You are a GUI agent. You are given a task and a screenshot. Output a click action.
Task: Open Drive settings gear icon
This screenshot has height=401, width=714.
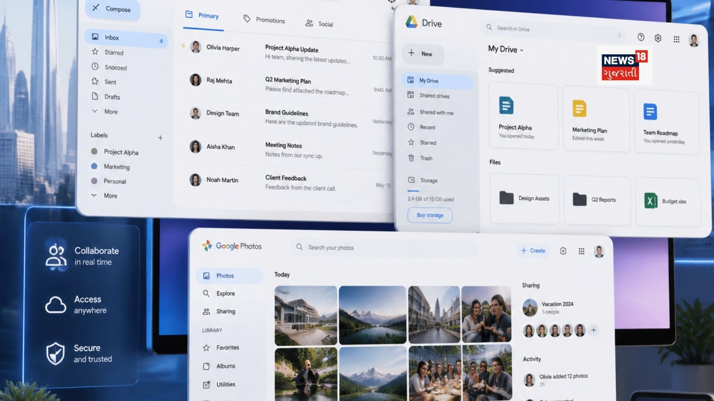658,38
